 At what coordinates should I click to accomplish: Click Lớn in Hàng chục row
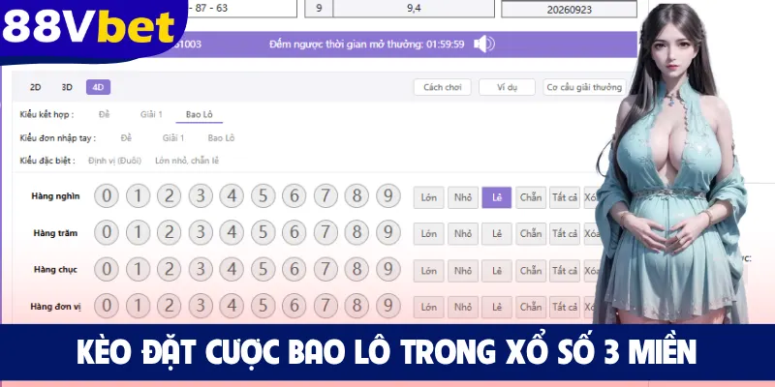[x=428, y=271]
